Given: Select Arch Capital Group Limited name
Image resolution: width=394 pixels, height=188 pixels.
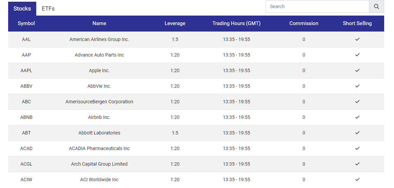Looking at the screenshot, I should (x=99, y=164).
